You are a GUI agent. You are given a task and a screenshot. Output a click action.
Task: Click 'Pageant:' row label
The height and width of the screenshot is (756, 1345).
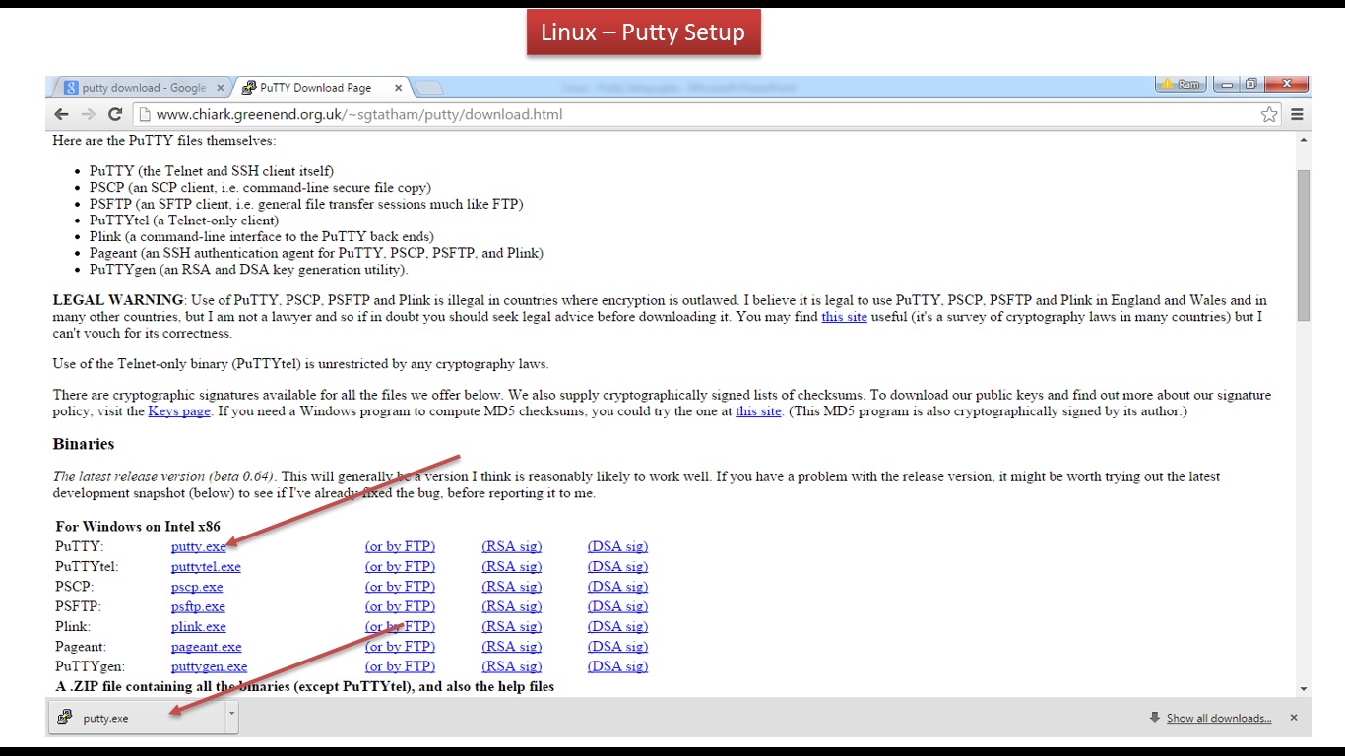coord(80,647)
